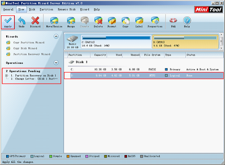Click the Spanned legend color swatch

[x=68, y=156]
